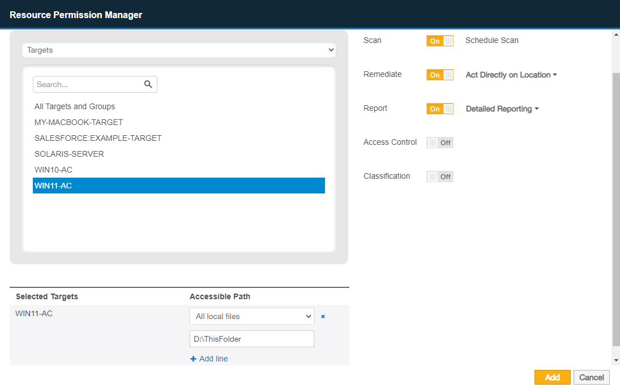The image size is (620, 392).
Task: Turn off the Scan toggle
Action: (x=440, y=40)
